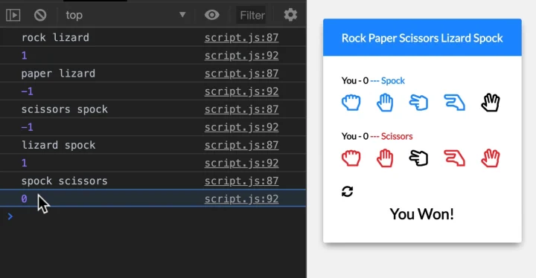536x278 pixels.
Task: Toggle the console sidebar panel icon
Action: (13, 15)
